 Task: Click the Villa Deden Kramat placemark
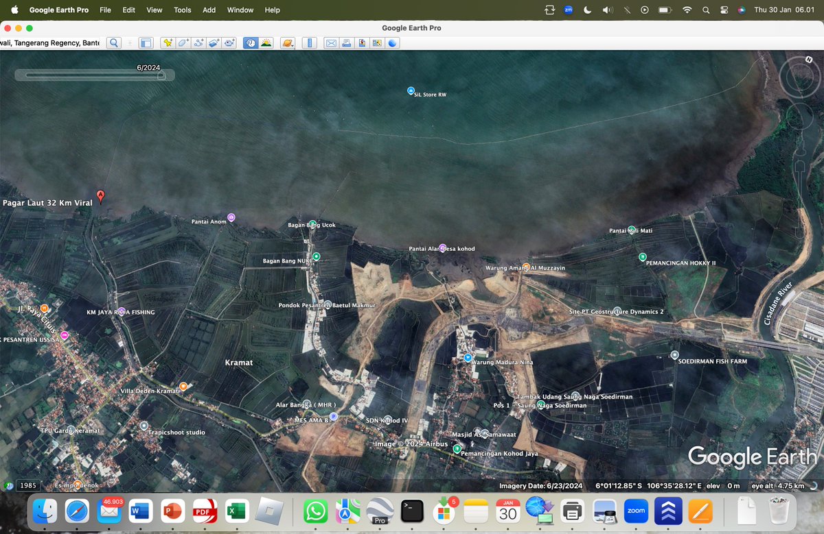183,387
